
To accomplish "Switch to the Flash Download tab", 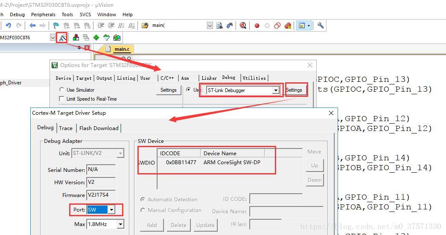I will tap(99, 128).
